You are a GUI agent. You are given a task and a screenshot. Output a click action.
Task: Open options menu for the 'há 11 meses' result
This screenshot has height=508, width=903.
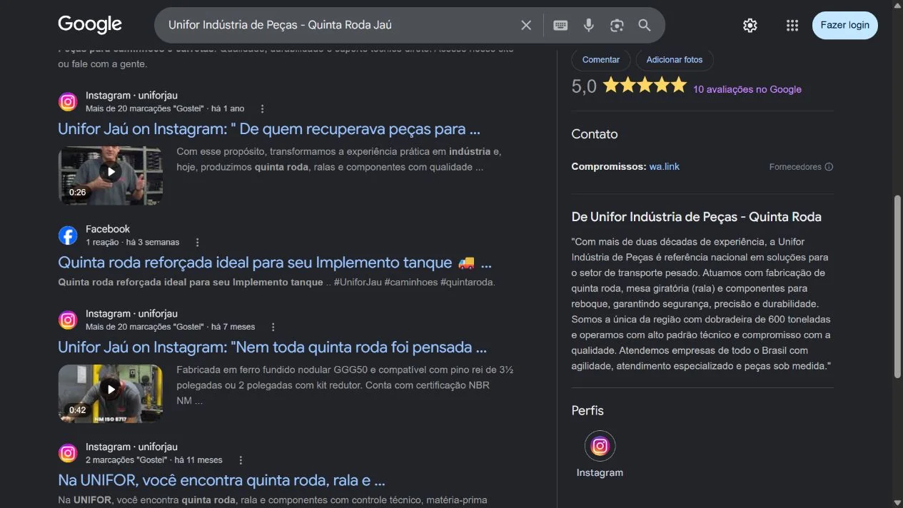tap(241, 460)
